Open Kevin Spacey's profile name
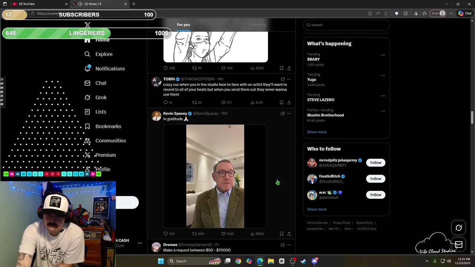The width and height of the screenshot is (475, 267). point(175,113)
